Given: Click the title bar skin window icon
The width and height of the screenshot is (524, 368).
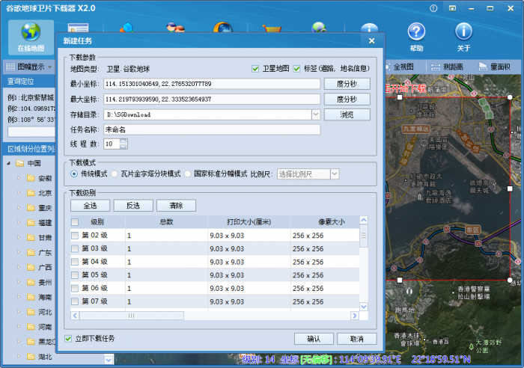Looking at the screenshot, I should (452, 8).
